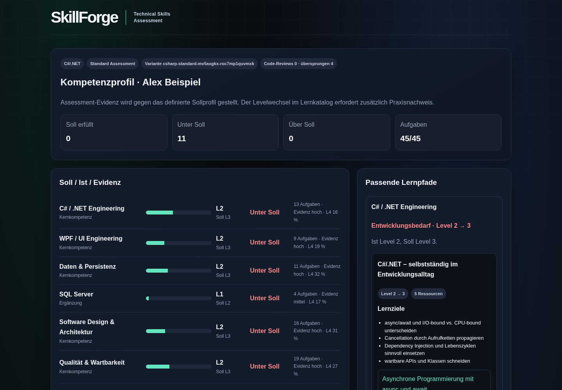Click '4 Aufgaben · Evidenz mittel' text
Viewport: 562px width, 390px height.
point(316,298)
